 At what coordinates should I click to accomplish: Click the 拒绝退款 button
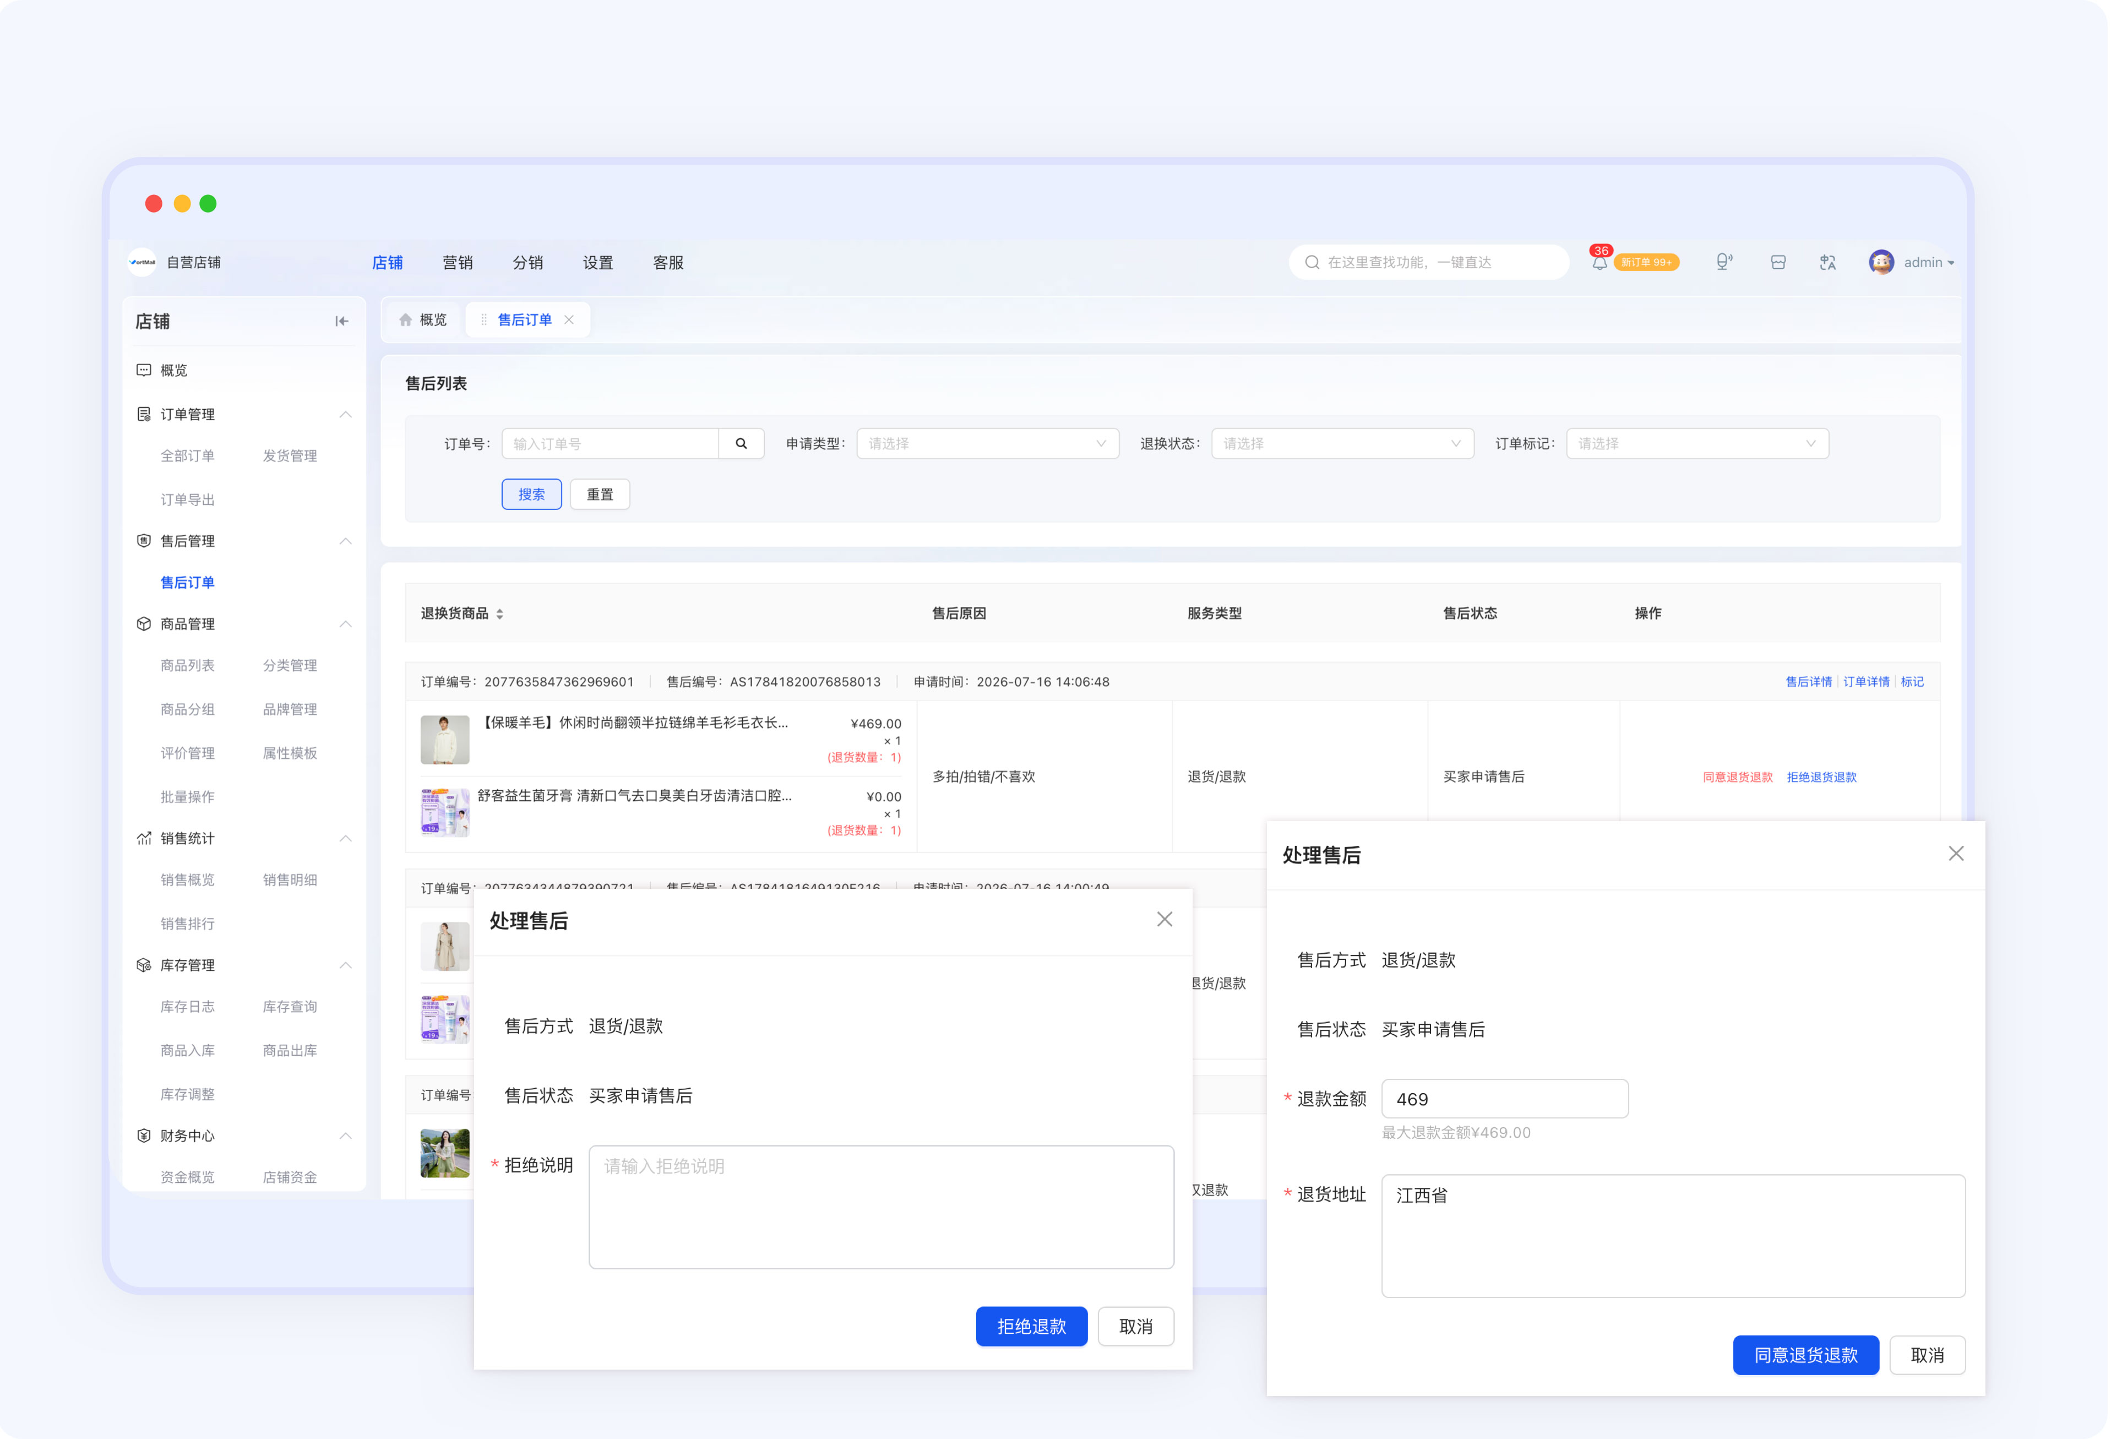1032,1326
